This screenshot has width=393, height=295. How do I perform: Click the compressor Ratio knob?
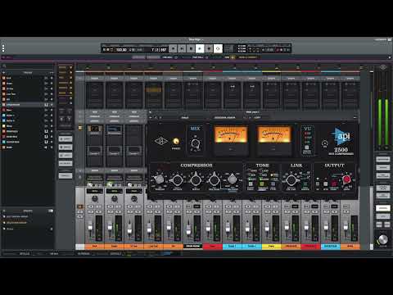(x=196, y=180)
